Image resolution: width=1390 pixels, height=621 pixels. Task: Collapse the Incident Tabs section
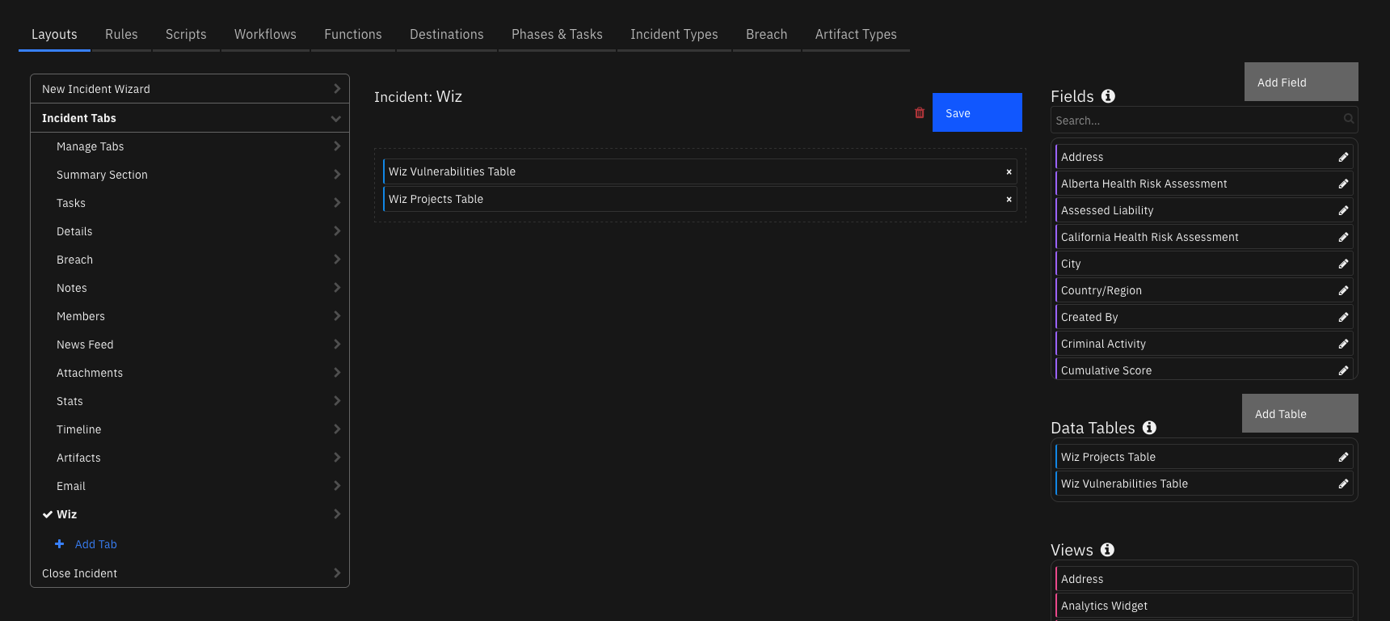[x=335, y=118]
